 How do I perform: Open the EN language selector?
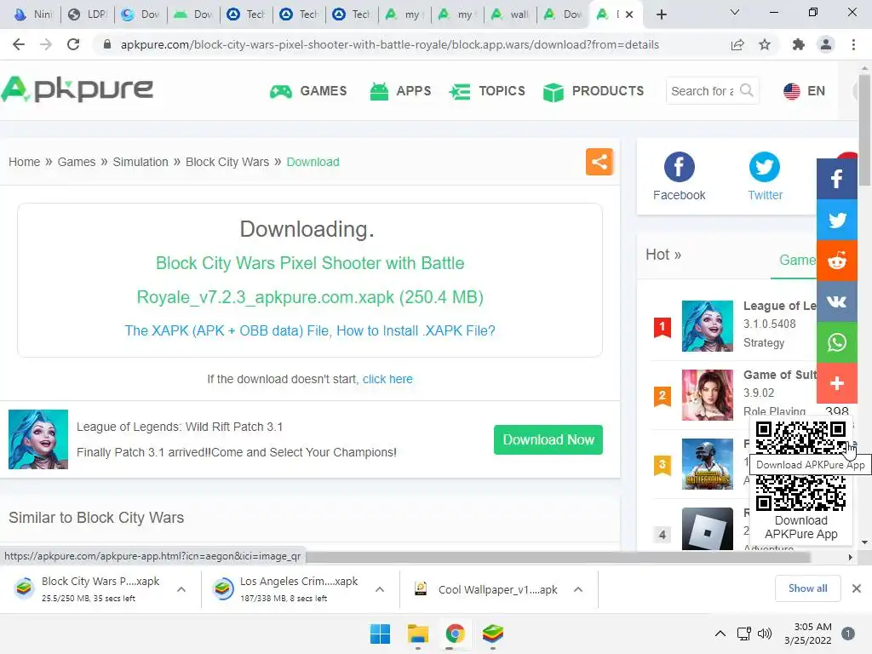click(804, 90)
